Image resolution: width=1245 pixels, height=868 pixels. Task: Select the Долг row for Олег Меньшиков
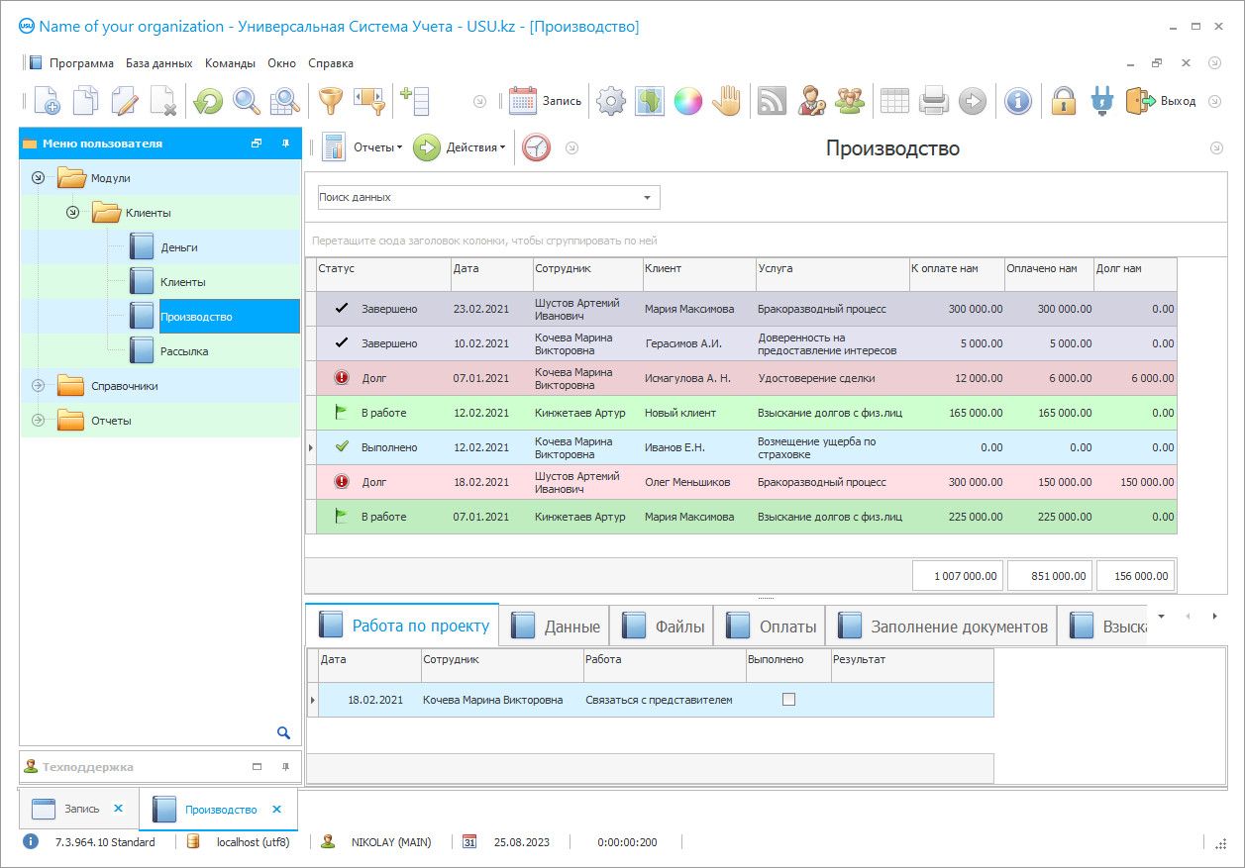pos(742,482)
